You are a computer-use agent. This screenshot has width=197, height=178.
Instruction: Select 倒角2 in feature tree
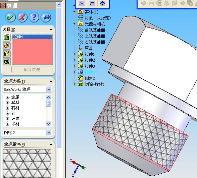pos(90,78)
